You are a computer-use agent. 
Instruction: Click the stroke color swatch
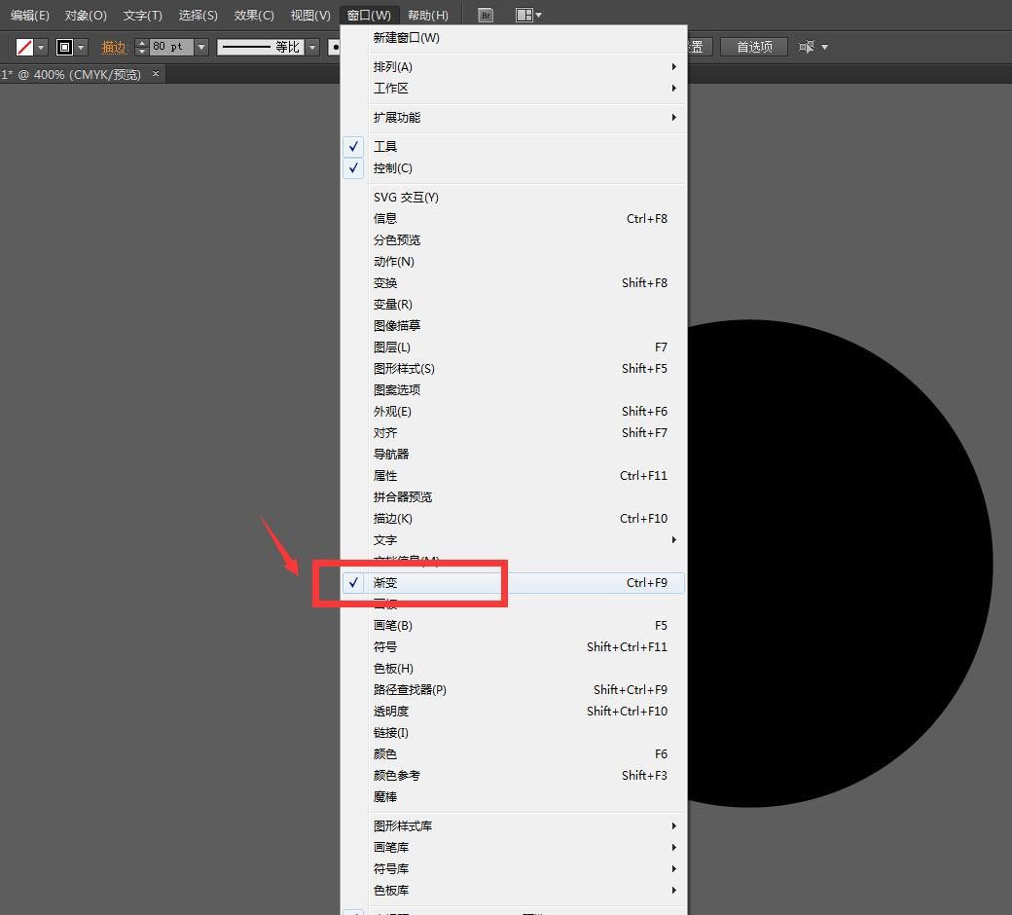point(64,47)
